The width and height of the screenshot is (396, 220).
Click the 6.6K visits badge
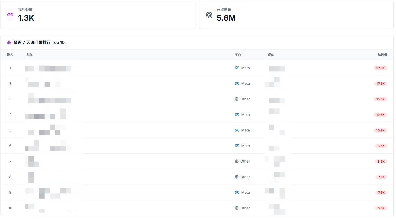pos(381,208)
